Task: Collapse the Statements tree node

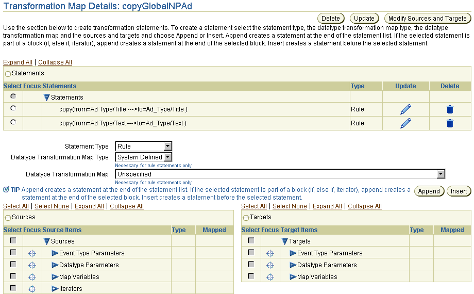Action: pyautogui.click(x=46, y=97)
